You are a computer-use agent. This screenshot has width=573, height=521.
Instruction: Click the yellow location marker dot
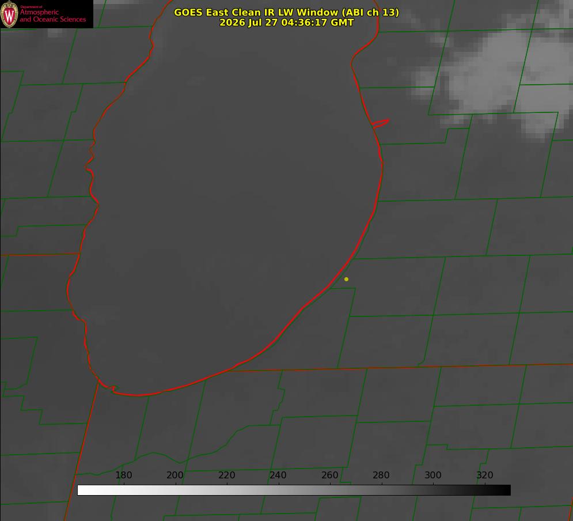346,279
